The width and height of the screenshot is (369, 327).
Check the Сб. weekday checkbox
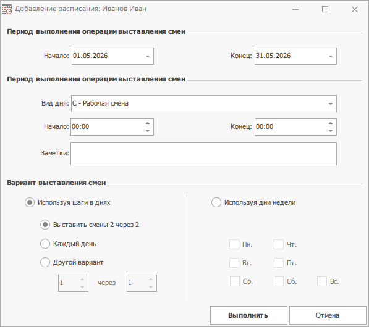tap(279, 281)
